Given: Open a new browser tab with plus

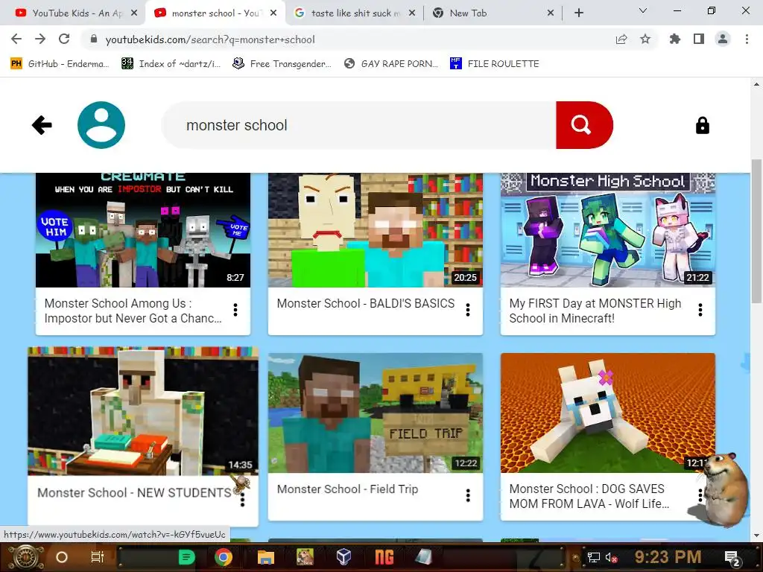Looking at the screenshot, I should (578, 13).
